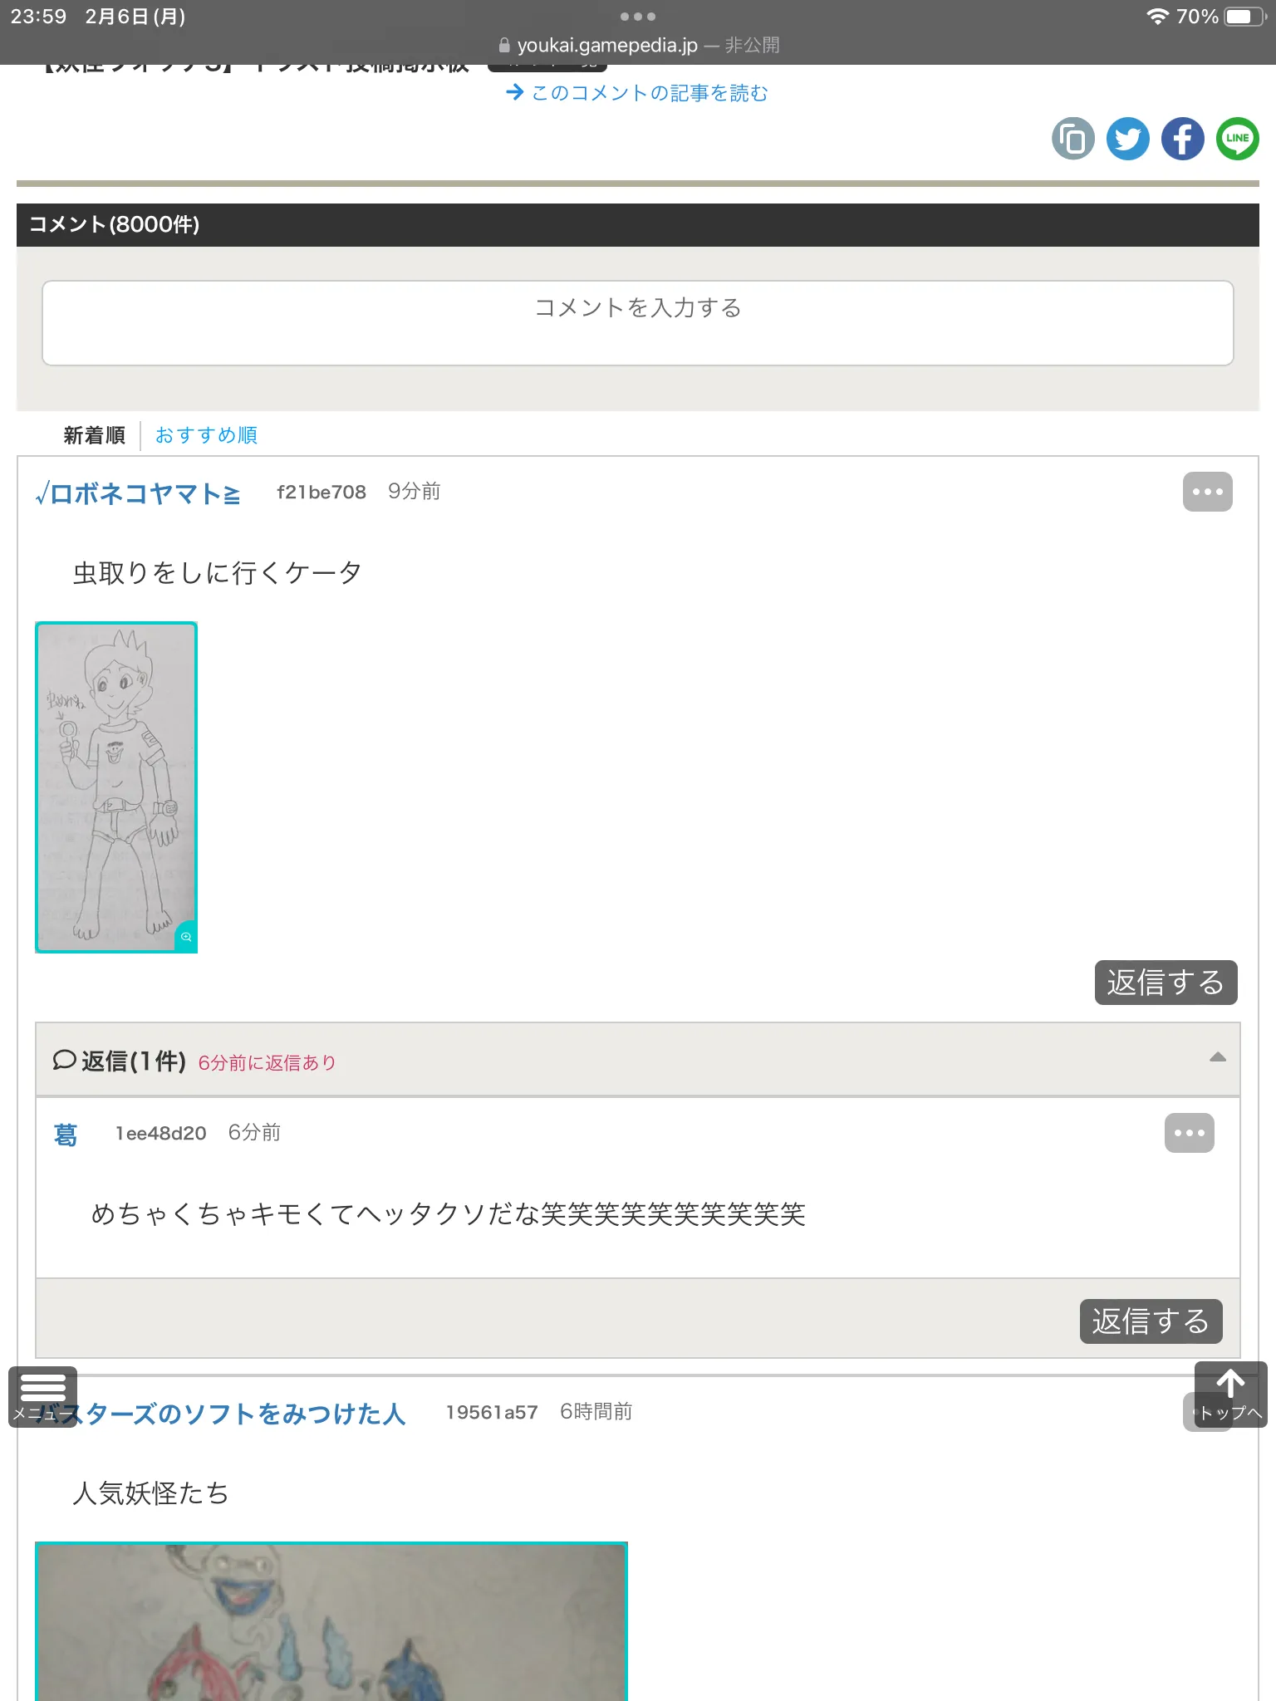Open more options for ロボネコヤマト's comment
This screenshot has width=1276, height=1701.
click(1207, 492)
